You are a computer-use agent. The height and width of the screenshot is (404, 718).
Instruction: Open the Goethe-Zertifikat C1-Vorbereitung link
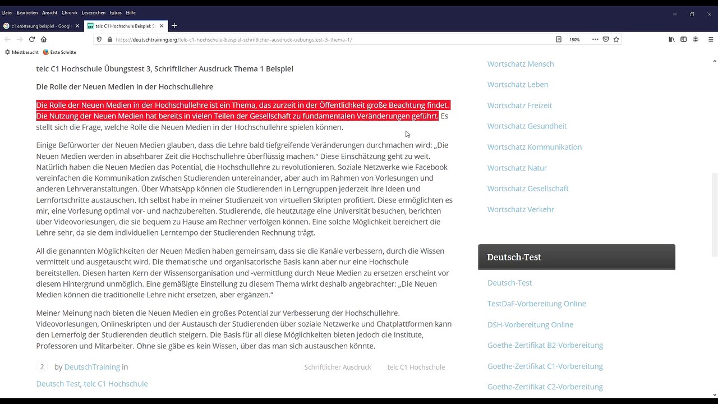coord(545,366)
